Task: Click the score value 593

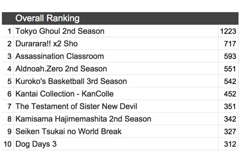Action: pyautogui.click(x=230, y=56)
